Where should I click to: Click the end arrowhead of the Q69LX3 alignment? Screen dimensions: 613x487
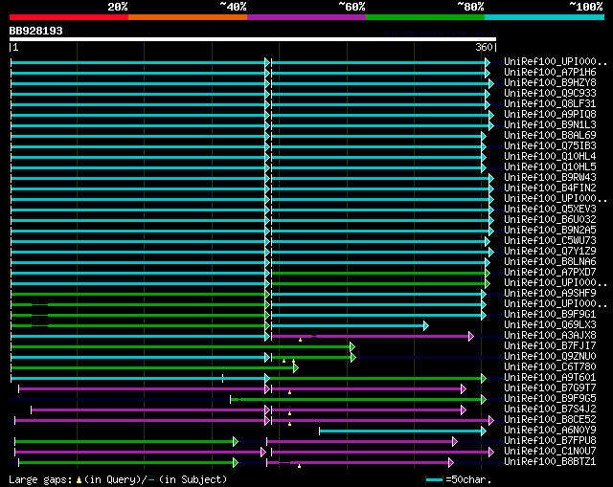pos(426,325)
